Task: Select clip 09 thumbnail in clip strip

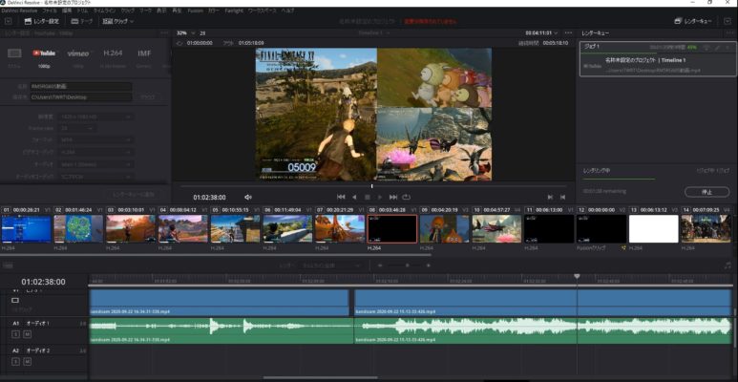Action: click(444, 229)
